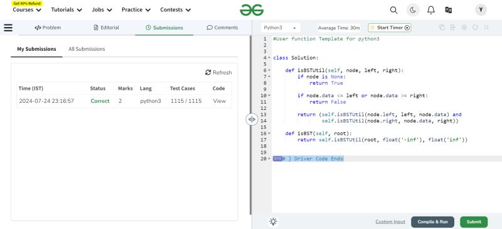
Task: Click the Compile & Run button
Action: click(432, 221)
